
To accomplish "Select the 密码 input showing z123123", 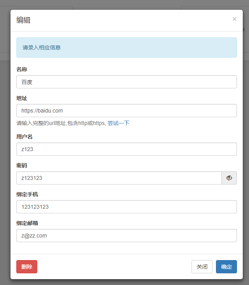I will click(x=118, y=178).
